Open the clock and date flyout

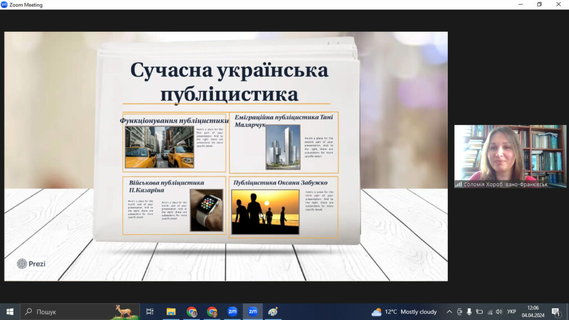coord(532,312)
